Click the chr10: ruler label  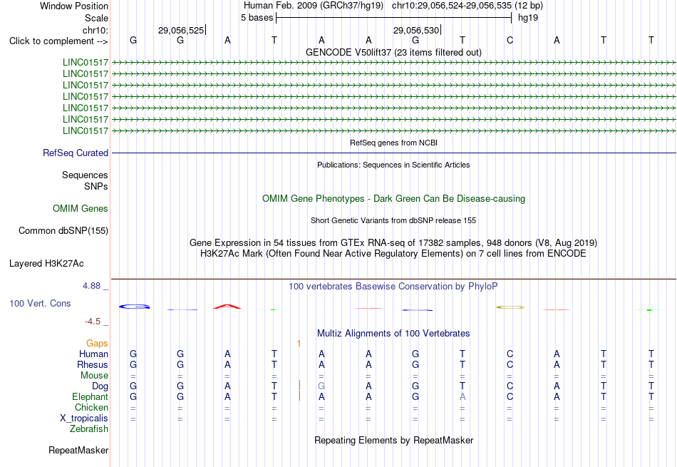(x=95, y=30)
